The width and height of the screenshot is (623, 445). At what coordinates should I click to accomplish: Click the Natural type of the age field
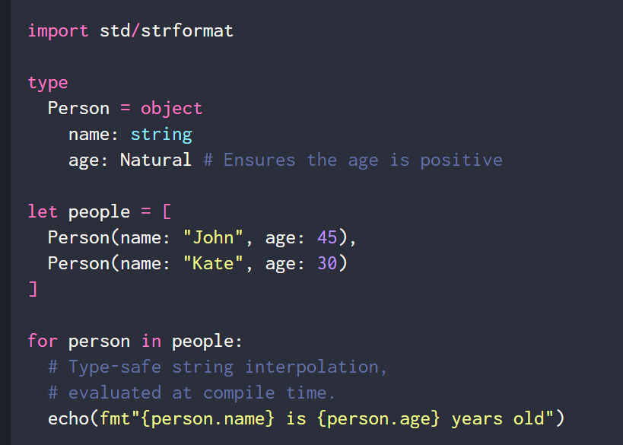156,160
